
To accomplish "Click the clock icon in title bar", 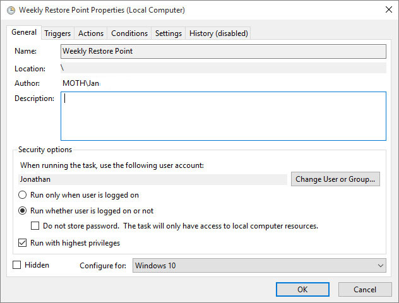I will (x=9, y=10).
